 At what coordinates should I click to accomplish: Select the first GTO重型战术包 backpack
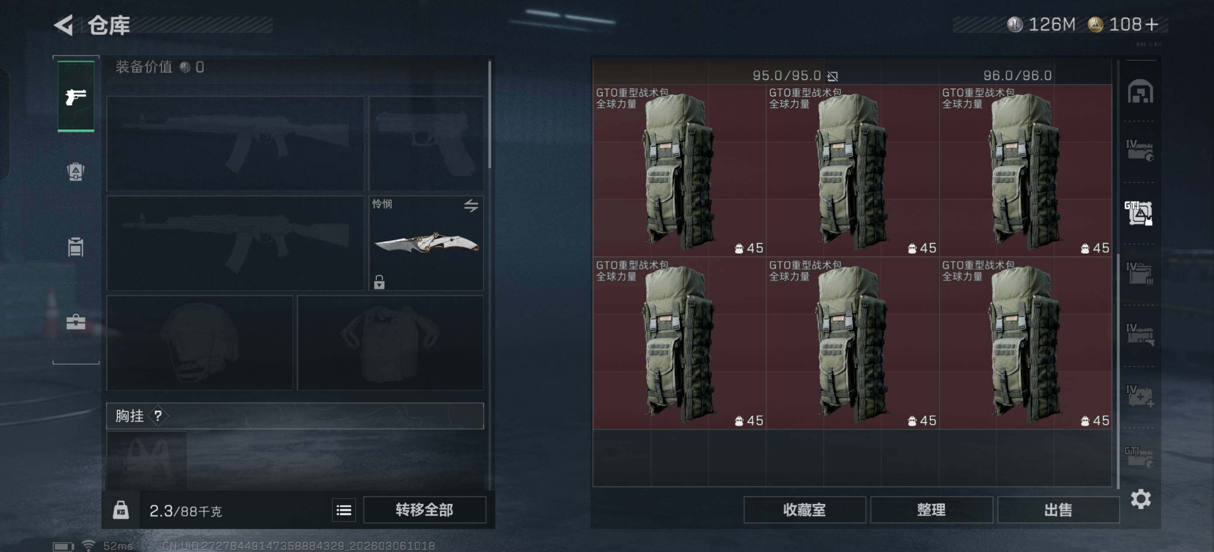pyautogui.click(x=679, y=171)
